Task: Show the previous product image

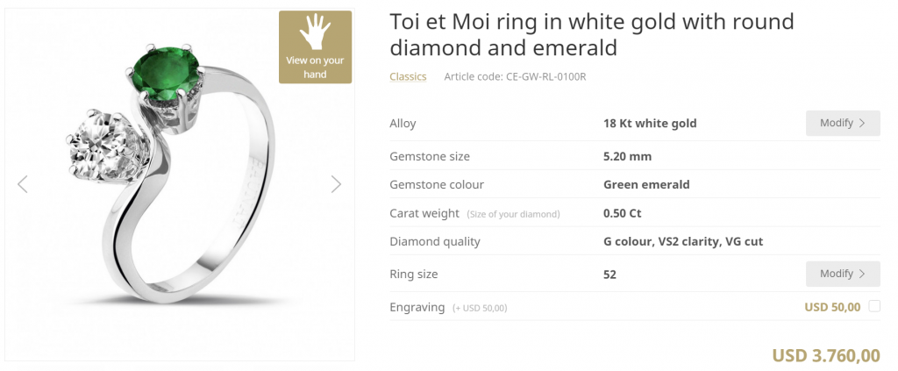Action: 22,184
